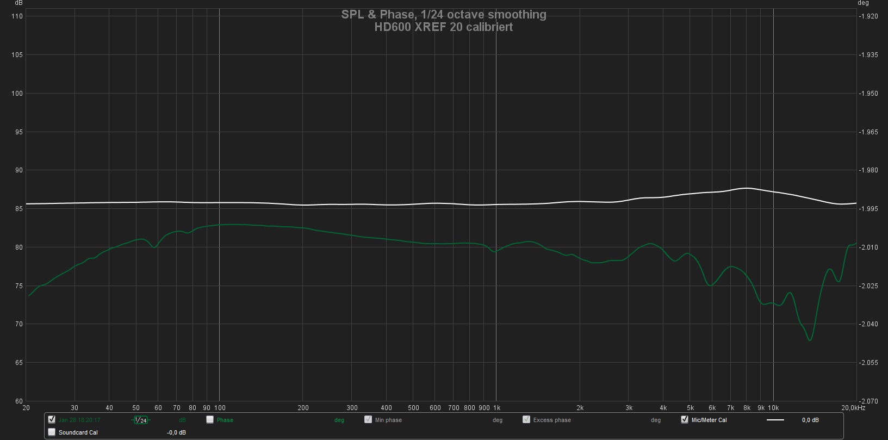Click the Soundcard Cal -0,0 dB value
This screenshot has height=440, width=888.
click(x=176, y=432)
